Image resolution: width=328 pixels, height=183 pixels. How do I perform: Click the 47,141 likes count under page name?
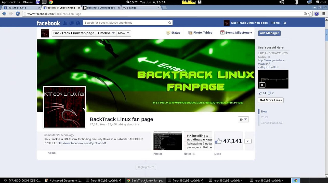click(97, 125)
